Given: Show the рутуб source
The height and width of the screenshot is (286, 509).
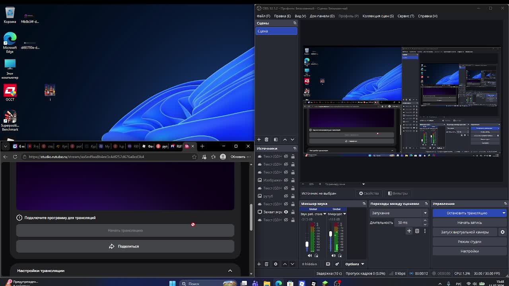Looking at the screenshot, I should pyautogui.click(x=286, y=196).
